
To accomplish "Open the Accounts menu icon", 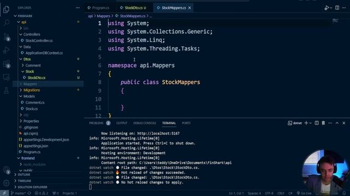I will (x=6, y=170).
